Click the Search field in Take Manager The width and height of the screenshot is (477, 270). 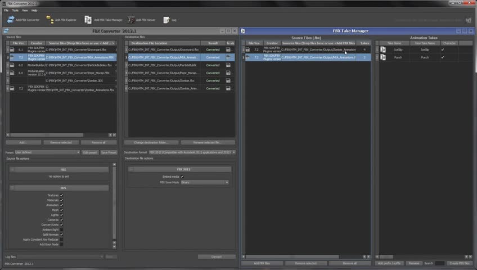(439, 263)
